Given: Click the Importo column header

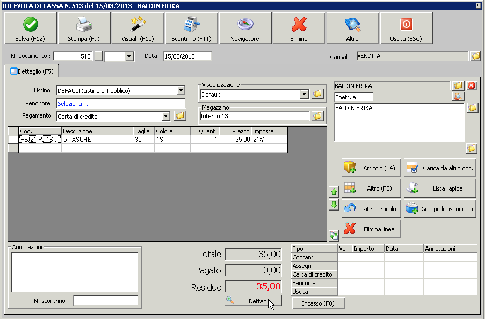Looking at the screenshot, I should point(368,249).
